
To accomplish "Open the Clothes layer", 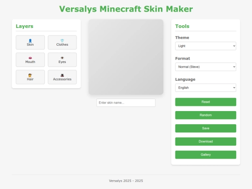I will [x=62, y=42].
